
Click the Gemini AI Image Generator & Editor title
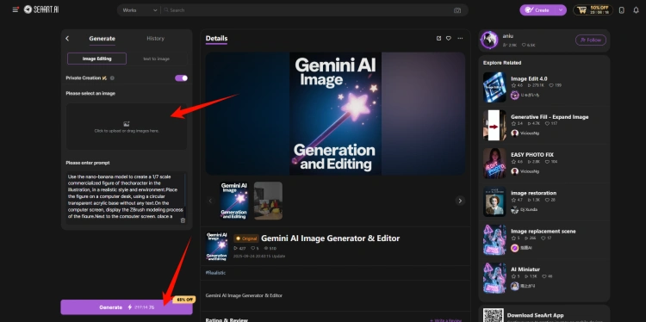point(331,238)
